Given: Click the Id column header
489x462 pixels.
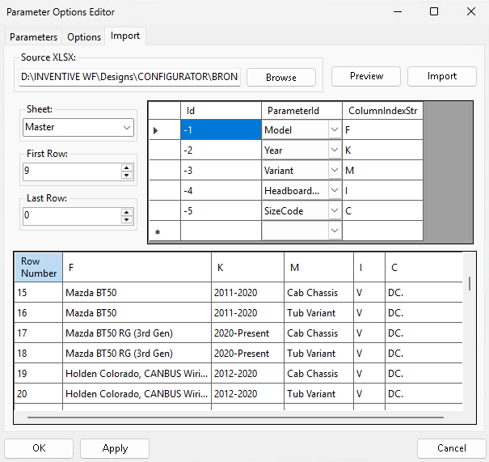Looking at the screenshot, I should [x=221, y=111].
